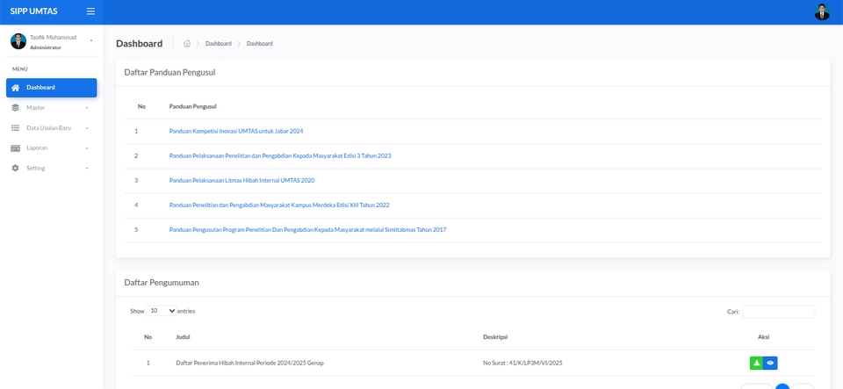Click the Laporan icon in sidebar
The width and height of the screenshot is (843, 389).
(x=15, y=148)
